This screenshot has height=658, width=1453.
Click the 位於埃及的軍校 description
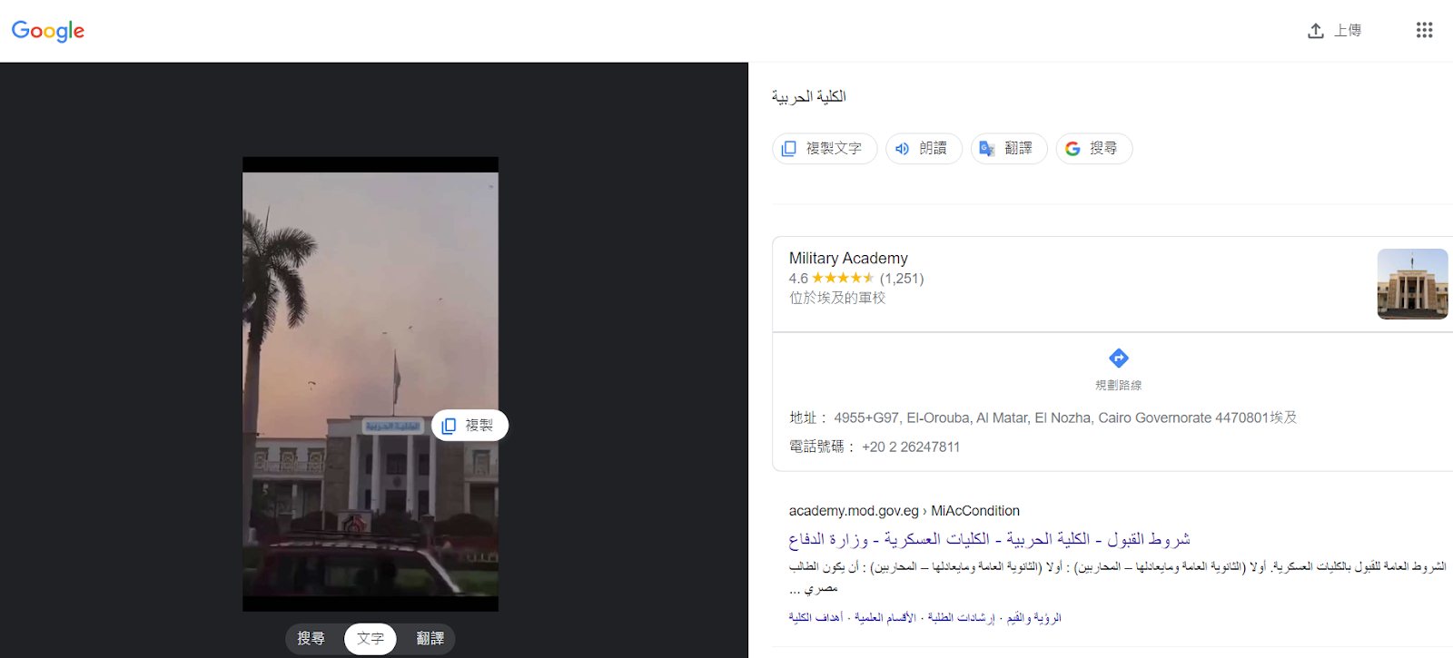[837, 298]
